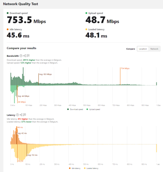
Task: Toggle Idle latency series in latency legend
Action: 74,168
